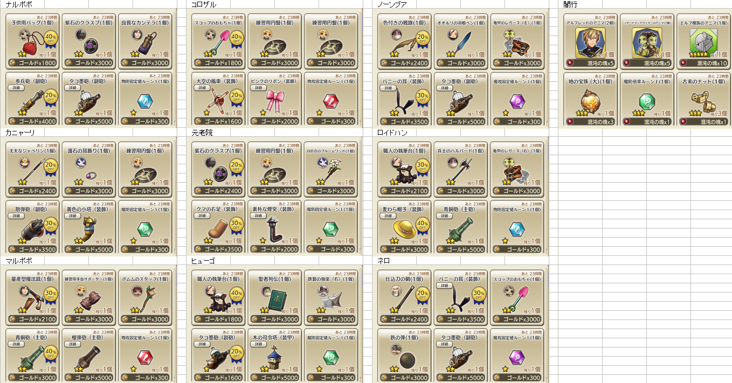Select the 木の司令塔 wooden tower icon
Viewport: 732px width, 383px height.
tap(275, 357)
